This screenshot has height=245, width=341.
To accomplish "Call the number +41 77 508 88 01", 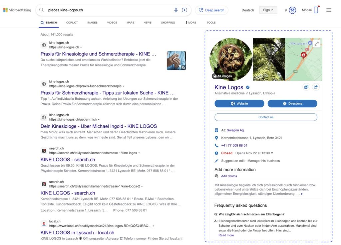I will (234, 145).
